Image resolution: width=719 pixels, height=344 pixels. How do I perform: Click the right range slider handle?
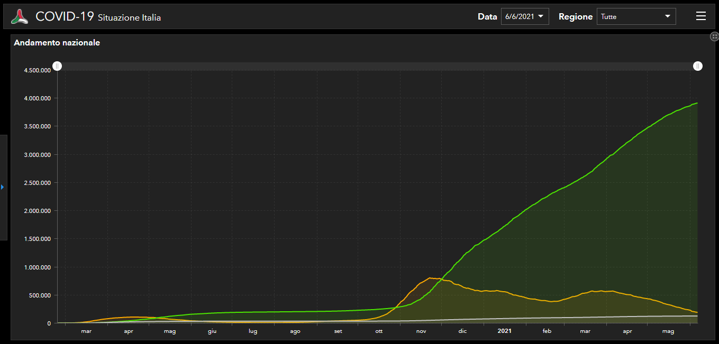[698, 66]
